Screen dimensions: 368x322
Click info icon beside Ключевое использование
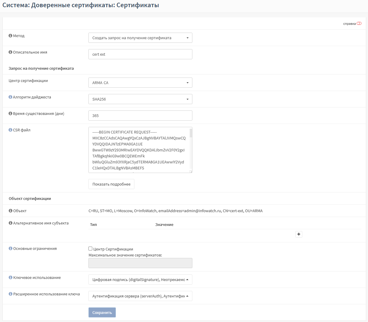[10, 278]
